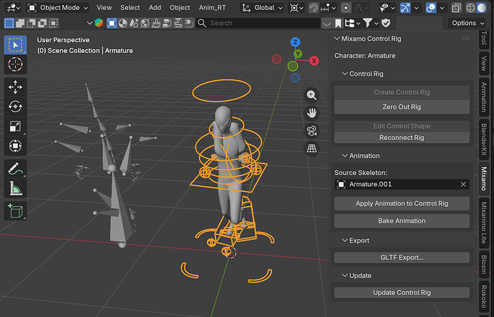Select the Transform tool
This screenshot has width=494, height=317.
click(15, 146)
